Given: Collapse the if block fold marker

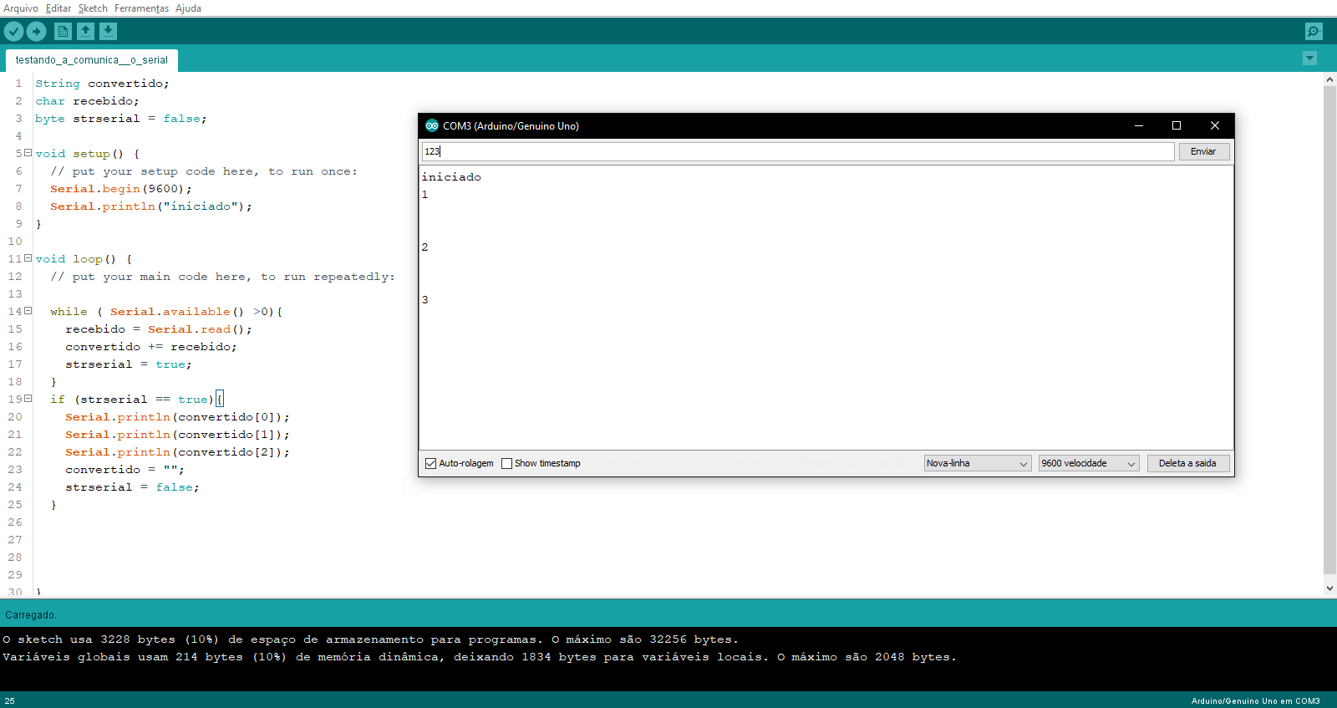Looking at the screenshot, I should (28, 399).
